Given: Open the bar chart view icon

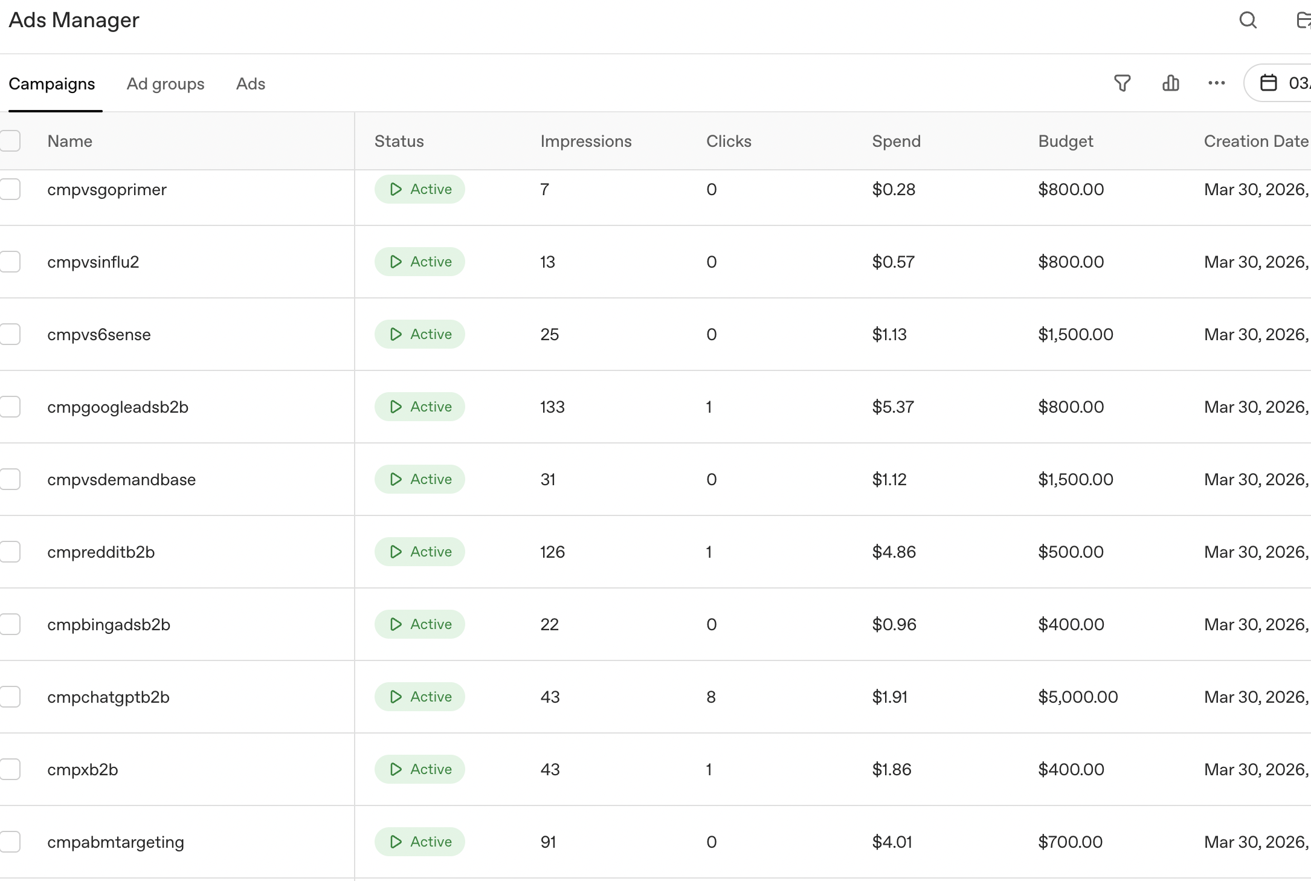Looking at the screenshot, I should click(x=1170, y=83).
